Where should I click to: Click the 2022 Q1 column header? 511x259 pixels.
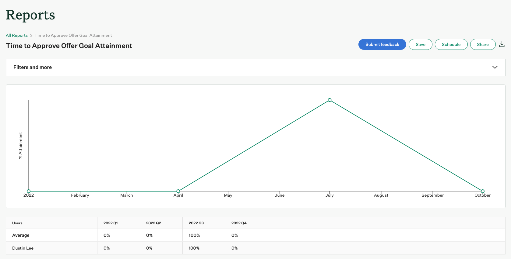(x=111, y=223)
